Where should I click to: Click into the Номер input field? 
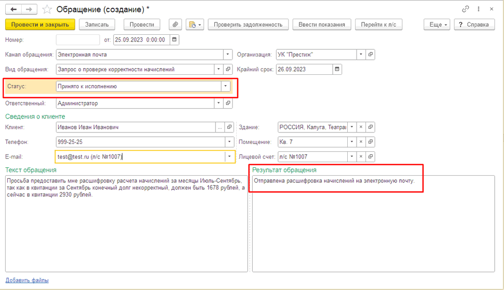pyautogui.click(x=78, y=39)
